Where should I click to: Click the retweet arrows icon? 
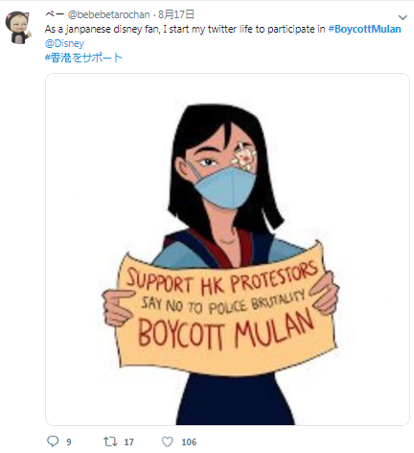[x=110, y=441]
